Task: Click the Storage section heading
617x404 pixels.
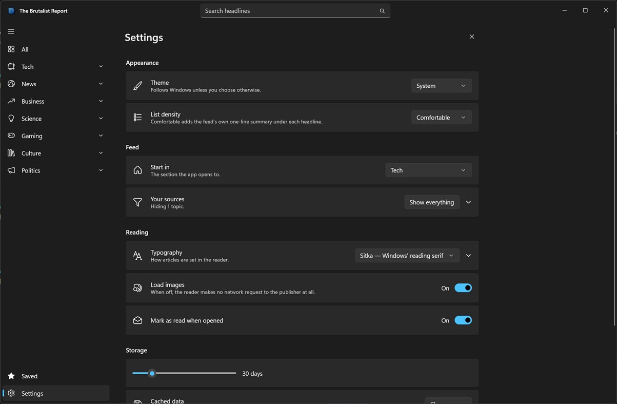Action: click(136, 351)
